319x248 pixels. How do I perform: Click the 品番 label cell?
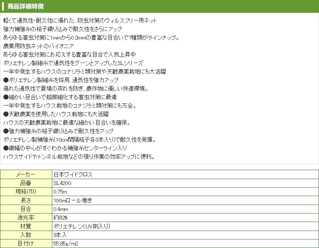[26, 183]
